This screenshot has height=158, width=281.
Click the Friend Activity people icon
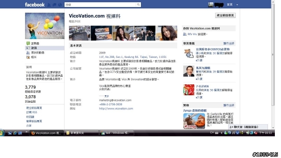click(x=28, y=53)
